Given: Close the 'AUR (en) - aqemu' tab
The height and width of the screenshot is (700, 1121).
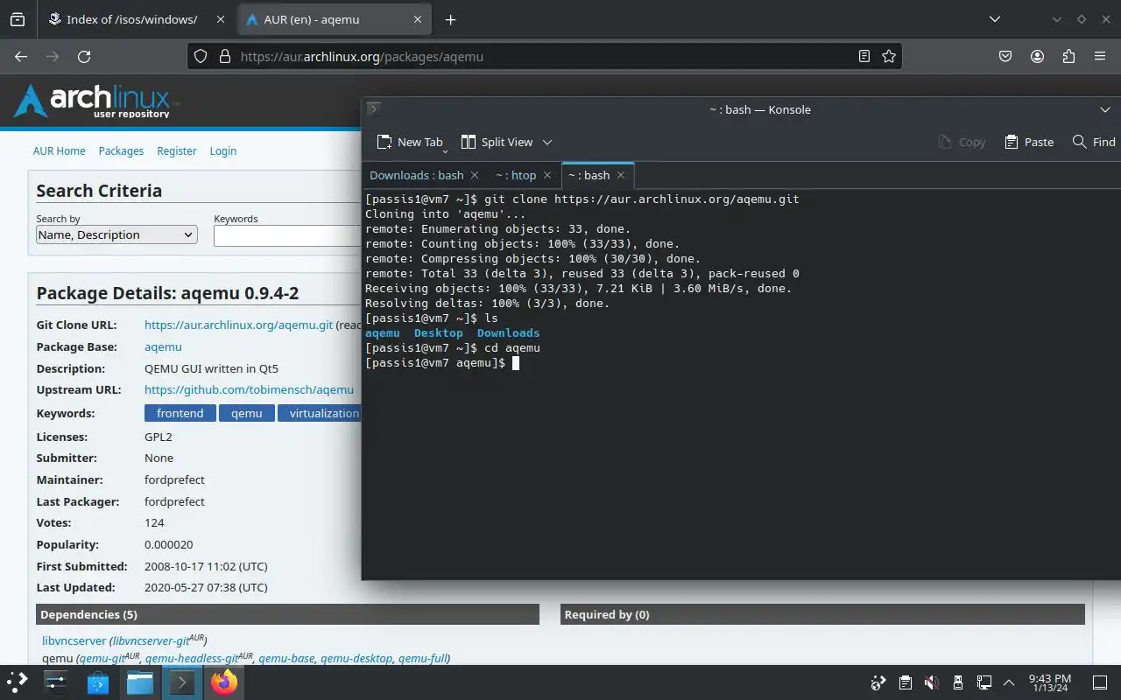Looking at the screenshot, I should pyautogui.click(x=418, y=19).
